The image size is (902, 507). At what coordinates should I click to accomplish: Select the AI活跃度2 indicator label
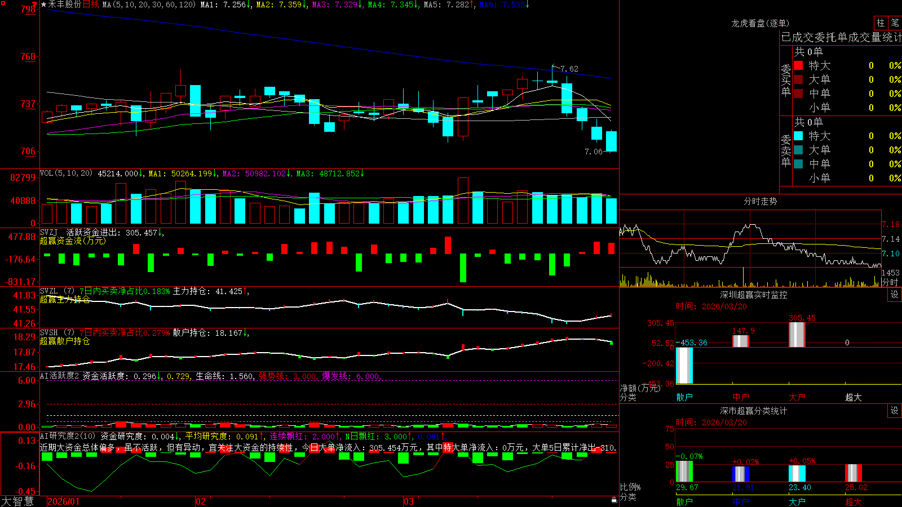[x=60, y=376]
